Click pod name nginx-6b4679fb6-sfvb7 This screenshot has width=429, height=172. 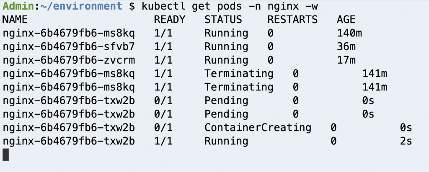pyautogui.click(x=69, y=47)
